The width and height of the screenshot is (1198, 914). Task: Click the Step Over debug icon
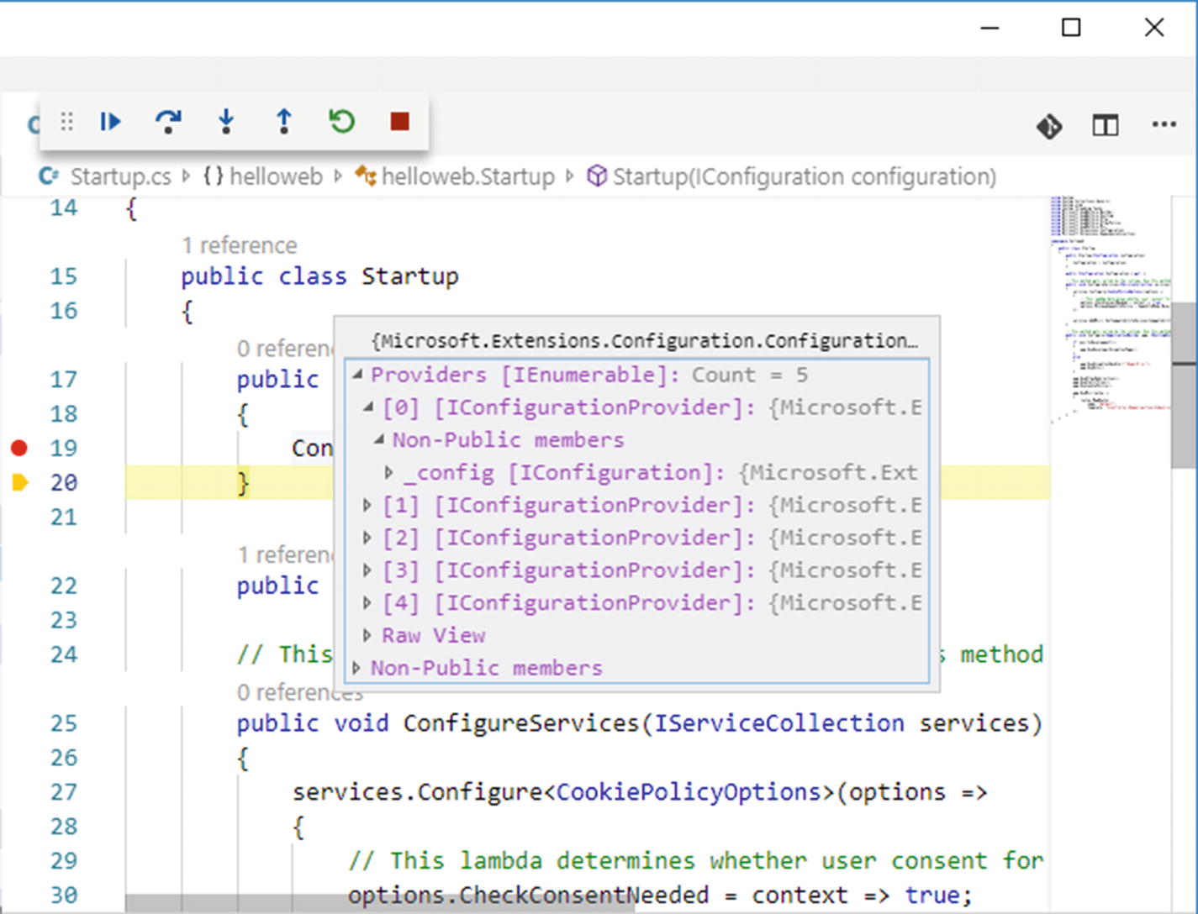(x=168, y=123)
